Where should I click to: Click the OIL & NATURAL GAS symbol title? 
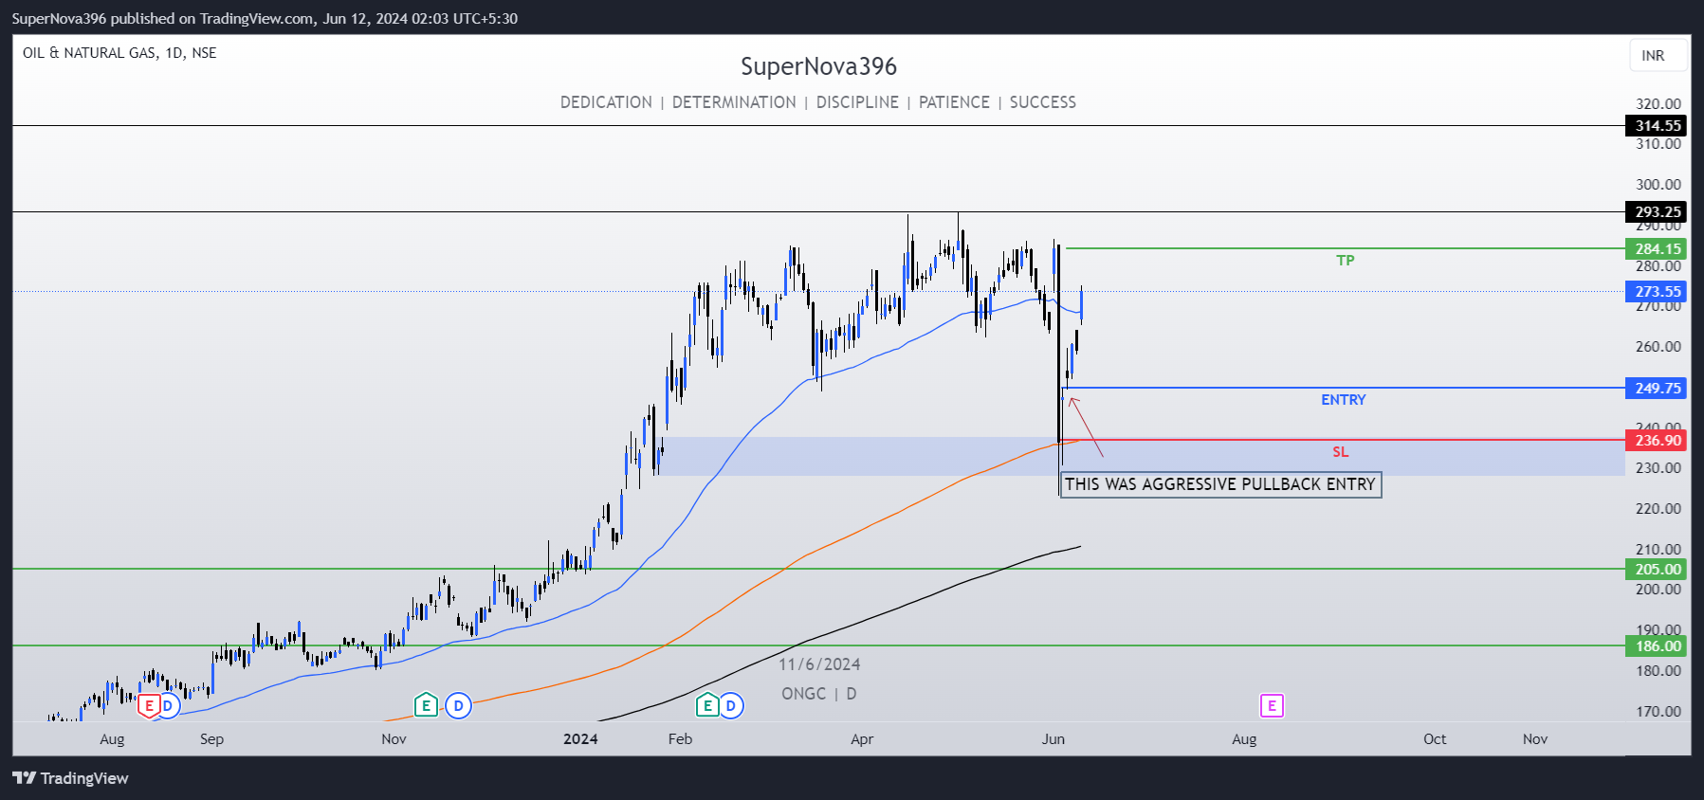tap(119, 53)
